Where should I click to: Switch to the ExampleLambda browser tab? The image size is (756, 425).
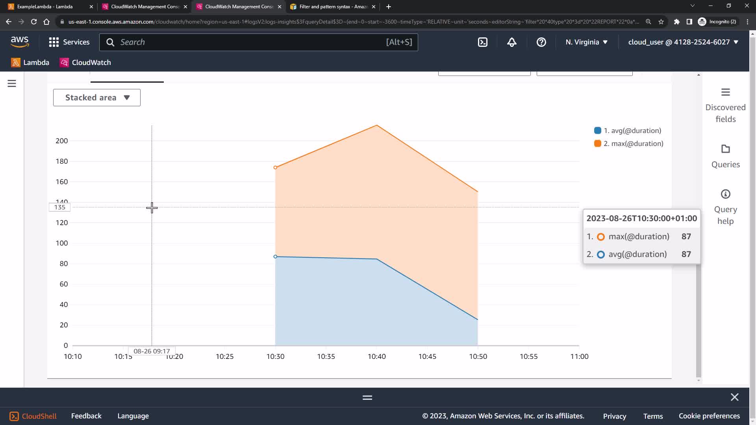(45, 7)
